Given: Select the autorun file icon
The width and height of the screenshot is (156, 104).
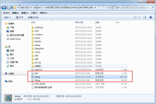Looking at the screenshot, I should point(33,70).
